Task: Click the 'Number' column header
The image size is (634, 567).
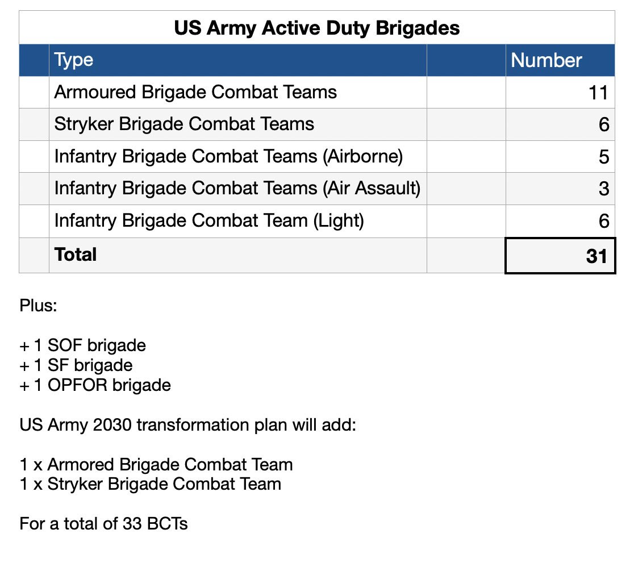Action: point(560,60)
